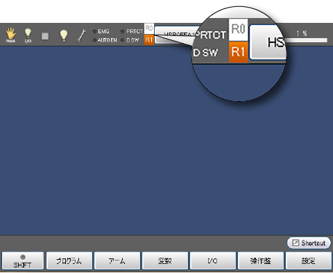
Task: Click the EMG indicator lamp
Action: pyautogui.click(x=94, y=31)
